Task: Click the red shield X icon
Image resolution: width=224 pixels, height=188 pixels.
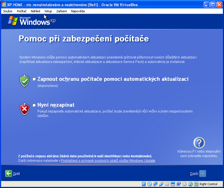Action: click(x=25, y=109)
